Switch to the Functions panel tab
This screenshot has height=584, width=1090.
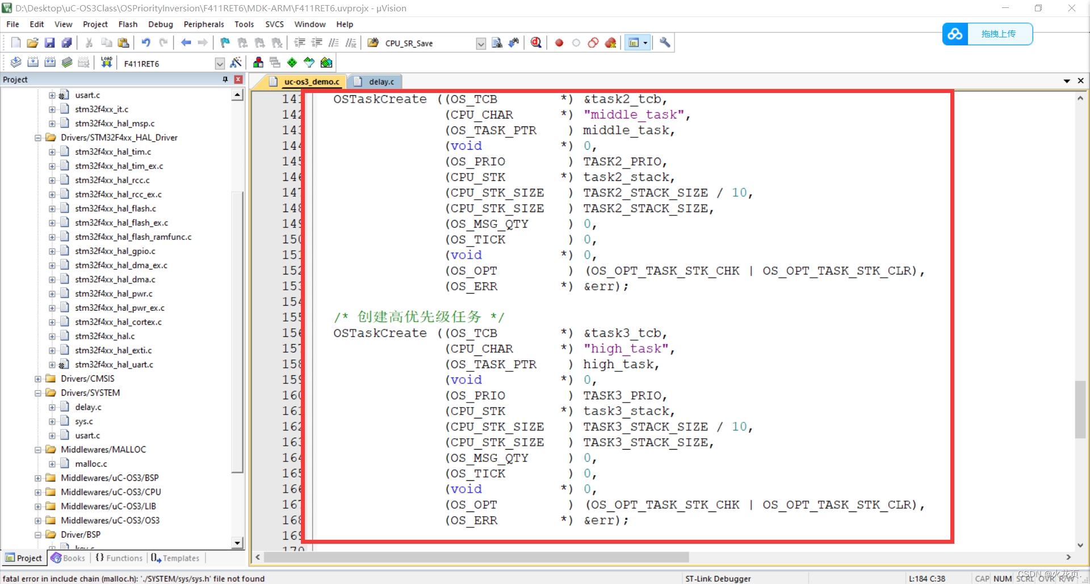119,558
